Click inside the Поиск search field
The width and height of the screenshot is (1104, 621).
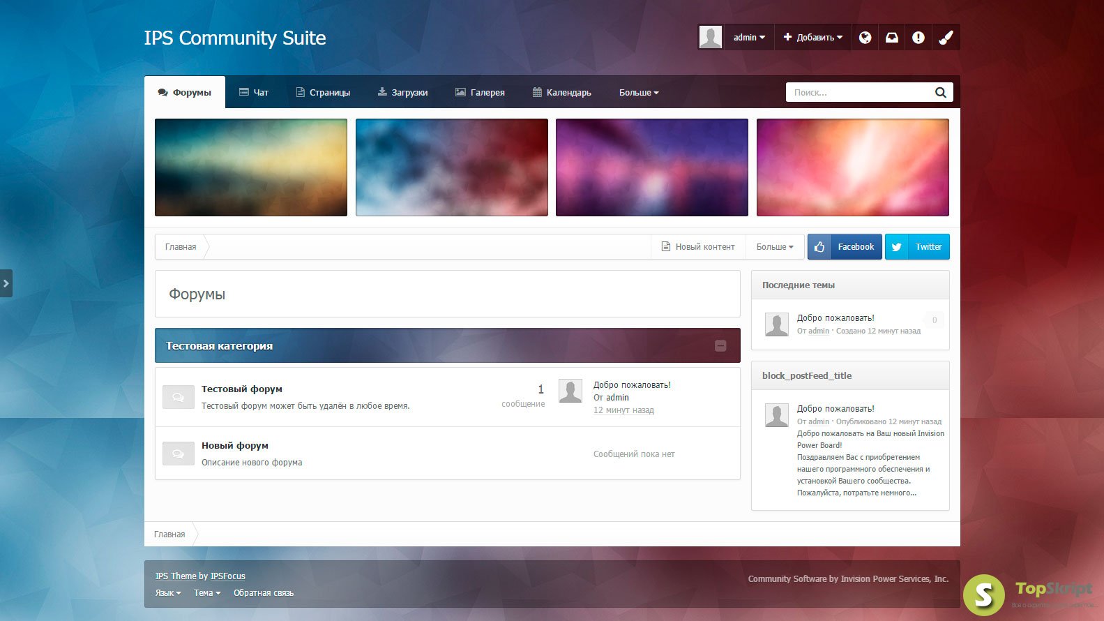pos(859,92)
